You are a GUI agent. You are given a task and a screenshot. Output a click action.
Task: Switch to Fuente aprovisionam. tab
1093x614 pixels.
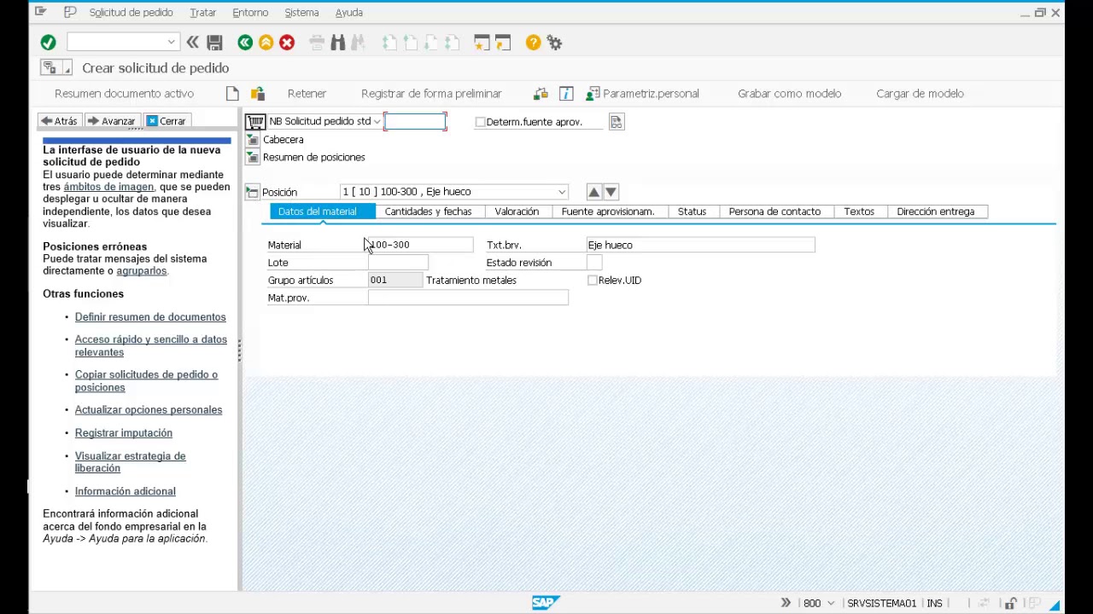(x=607, y=211)
